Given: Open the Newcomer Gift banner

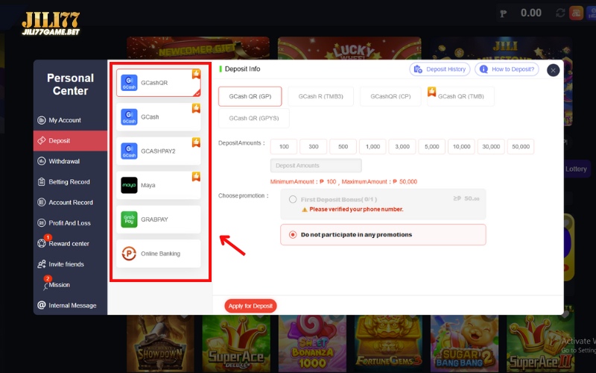Looking at the screenshot, I should pos(198,48).
